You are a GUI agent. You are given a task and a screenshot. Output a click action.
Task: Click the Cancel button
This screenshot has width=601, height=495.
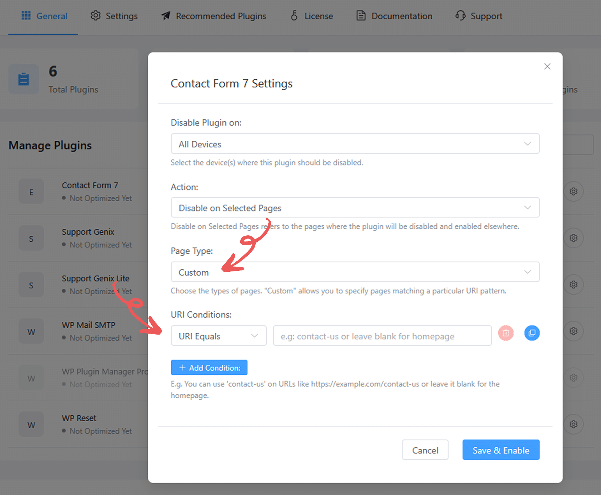(x=425, y=450)
